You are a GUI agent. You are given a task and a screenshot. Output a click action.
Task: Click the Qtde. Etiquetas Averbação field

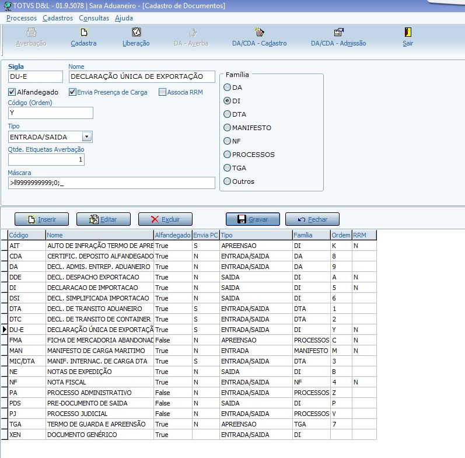(x=46, y=159)
